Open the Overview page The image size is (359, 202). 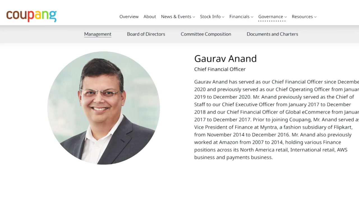(x=129, y=17)
